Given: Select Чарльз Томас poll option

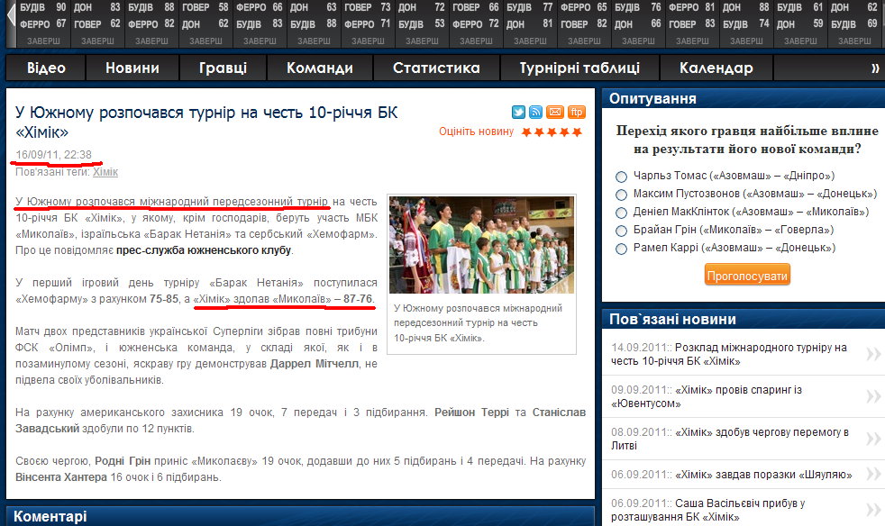Looking at the screenshot, I should [x=622, y=177].
